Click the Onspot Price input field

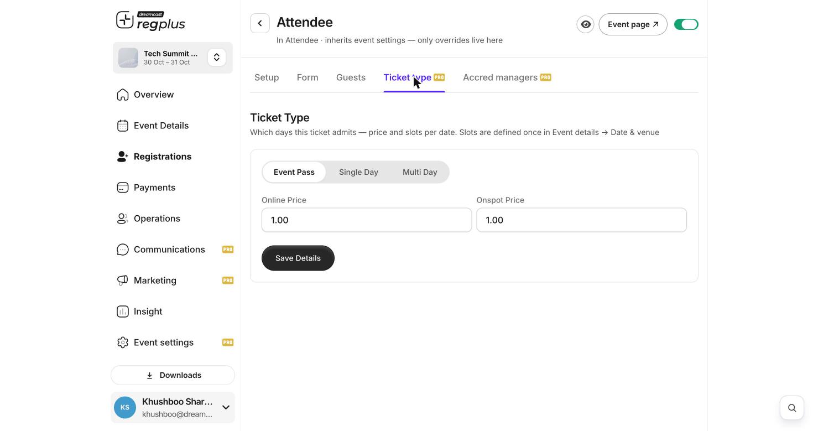click(x=582, y=220)
